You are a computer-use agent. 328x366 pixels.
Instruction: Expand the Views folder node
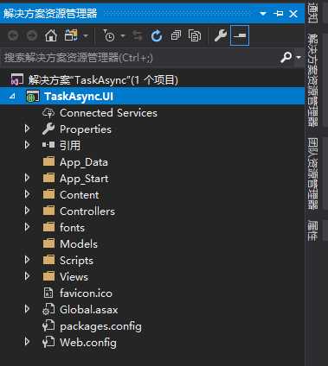pyautogui.click(x=27, y=276)
